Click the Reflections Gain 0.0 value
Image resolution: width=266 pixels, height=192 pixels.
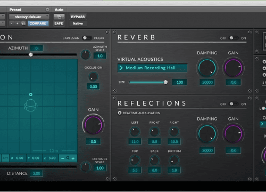tap(234, 150)
